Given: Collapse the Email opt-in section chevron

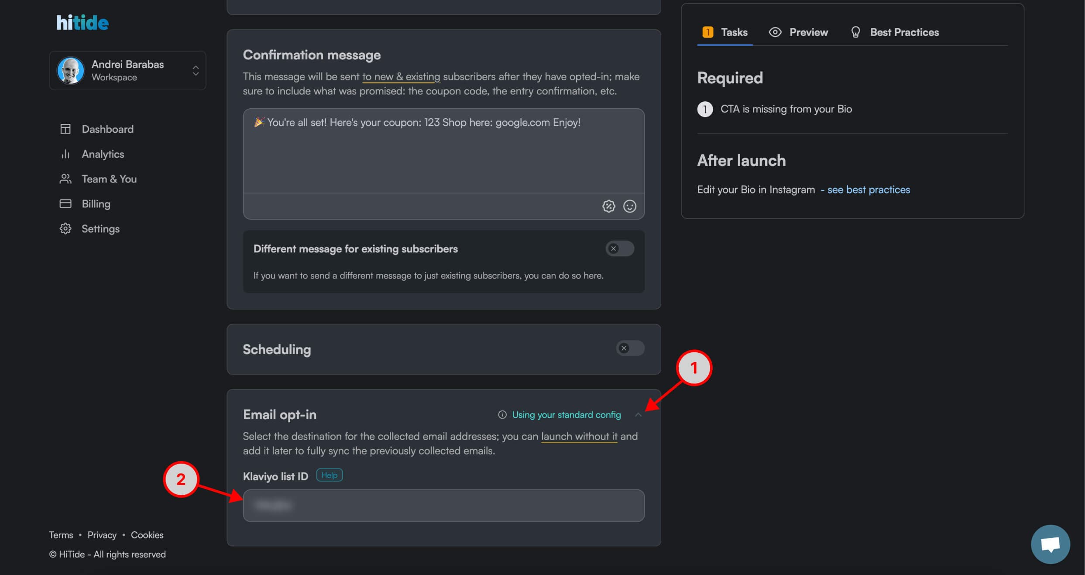Looking at the screenshot, I should (x=638, y=415).
